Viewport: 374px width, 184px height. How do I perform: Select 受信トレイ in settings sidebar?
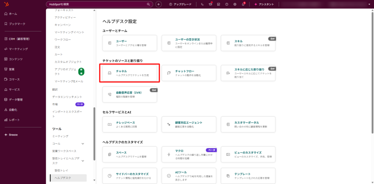[61, 170]
